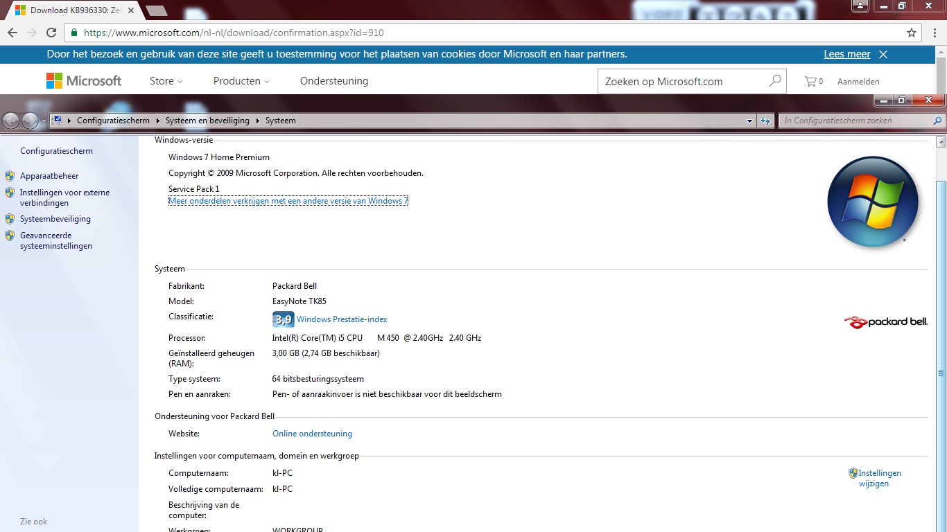Viewport: 947px width, 532px height.
Task: Open Systeembeveiliging from the sidebar
Action: [x=55, y=219]
